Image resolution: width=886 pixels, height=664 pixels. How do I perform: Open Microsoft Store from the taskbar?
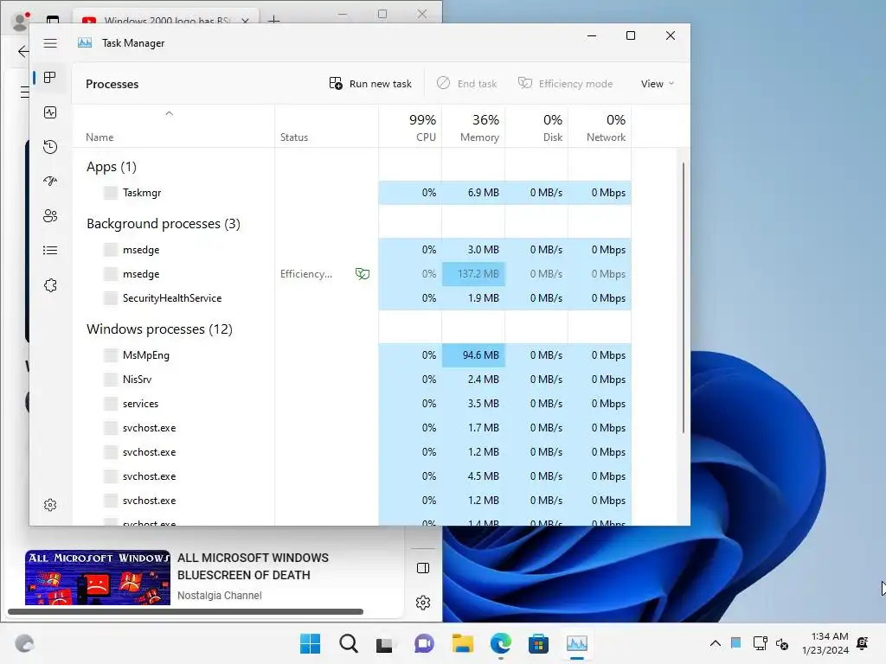538,643
